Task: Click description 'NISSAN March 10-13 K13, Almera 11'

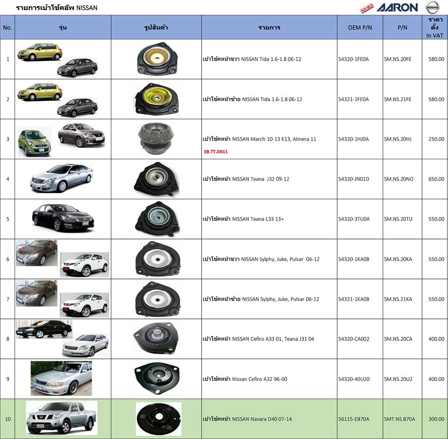Action: click(274, 139)
